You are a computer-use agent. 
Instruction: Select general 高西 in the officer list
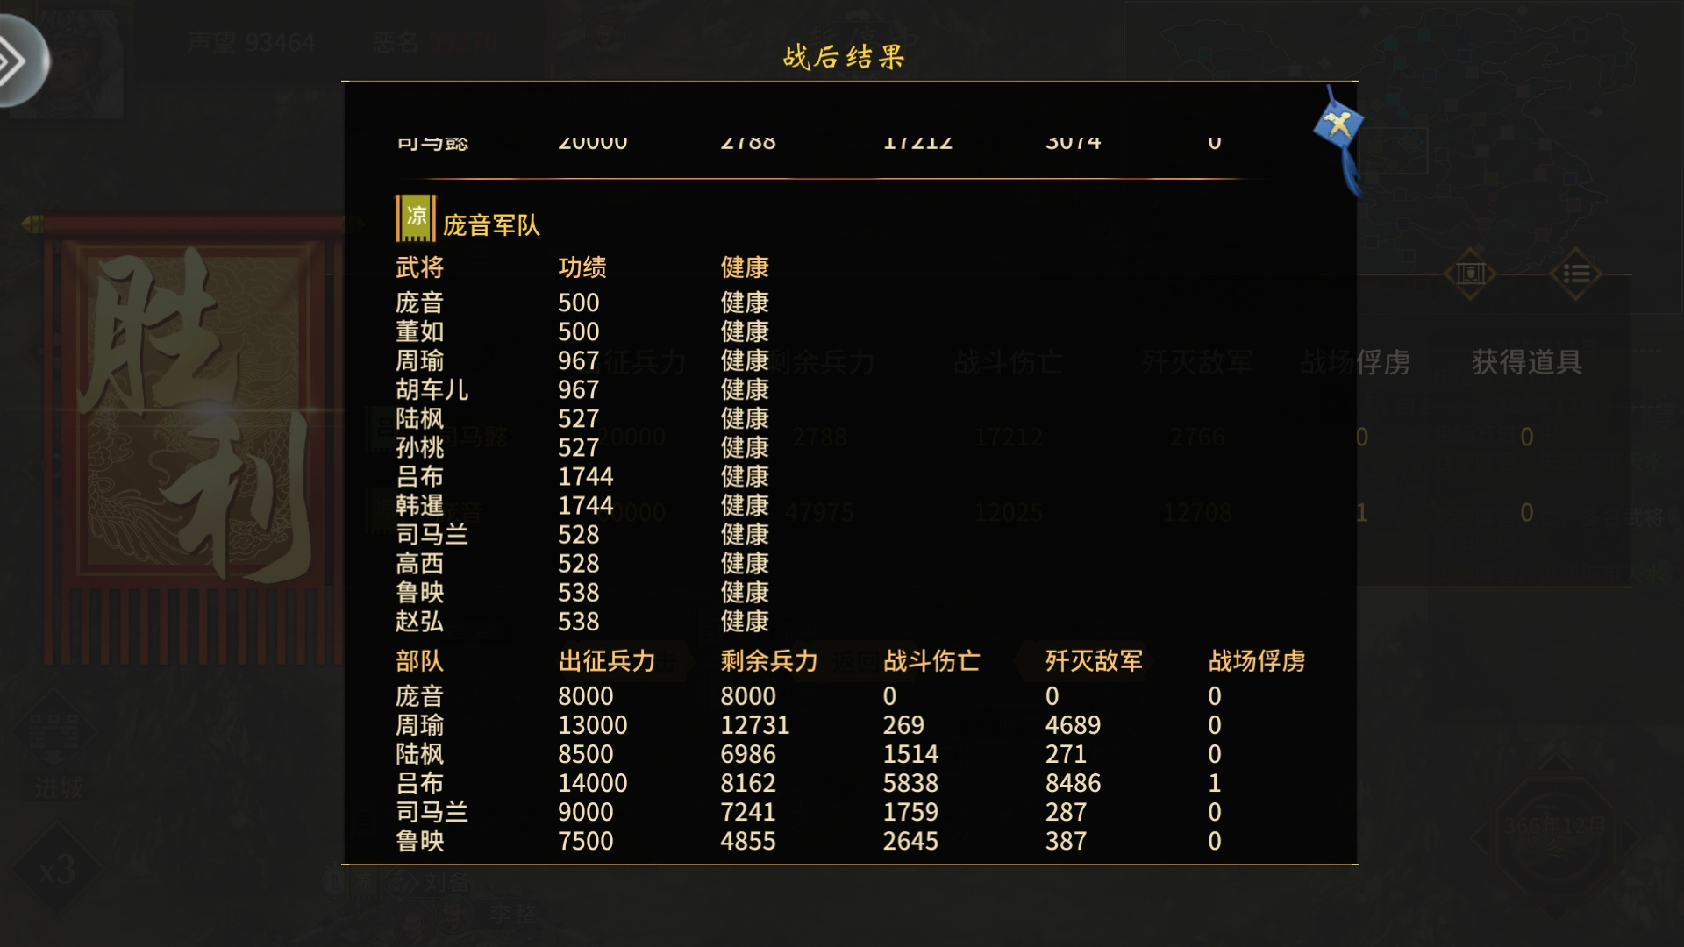(420, 563)
